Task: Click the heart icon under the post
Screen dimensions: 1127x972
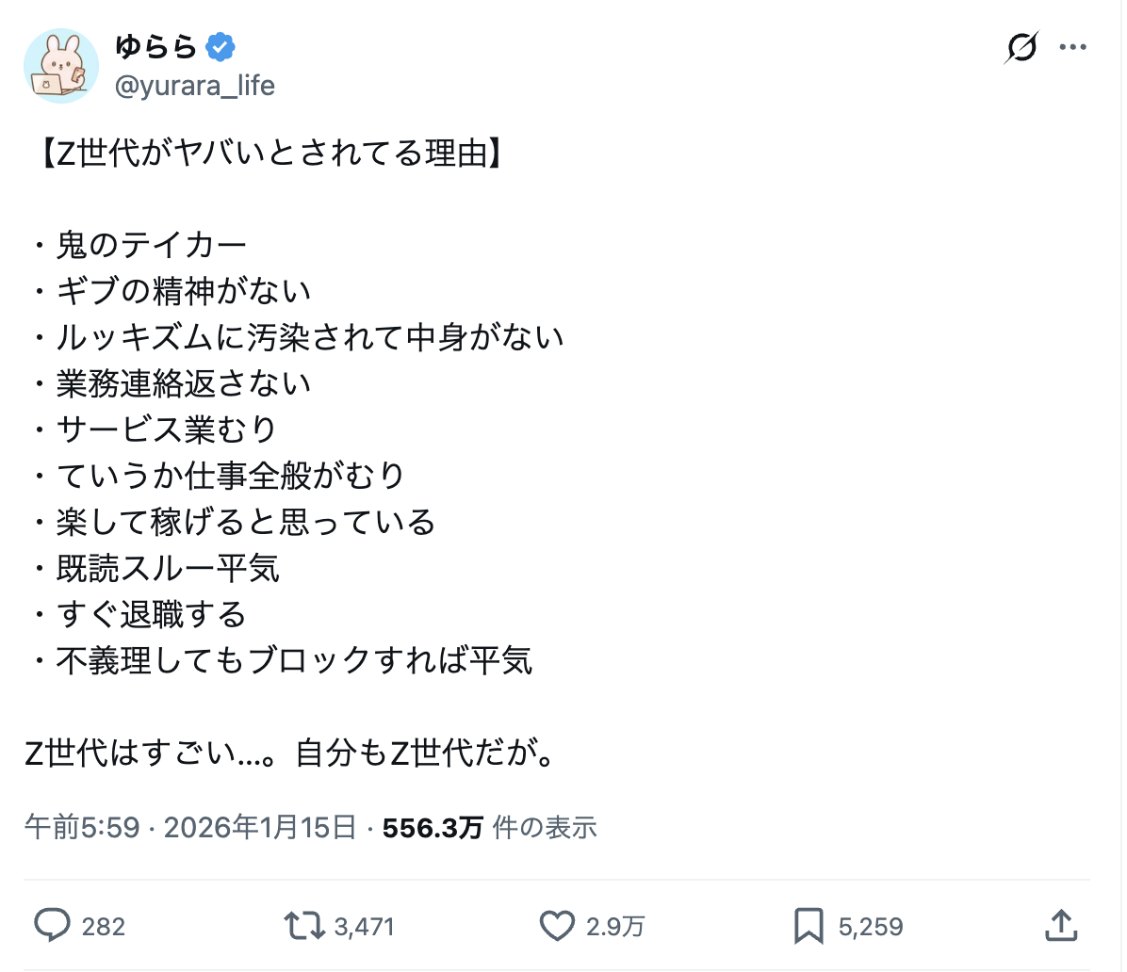Action: click(558, 926)
